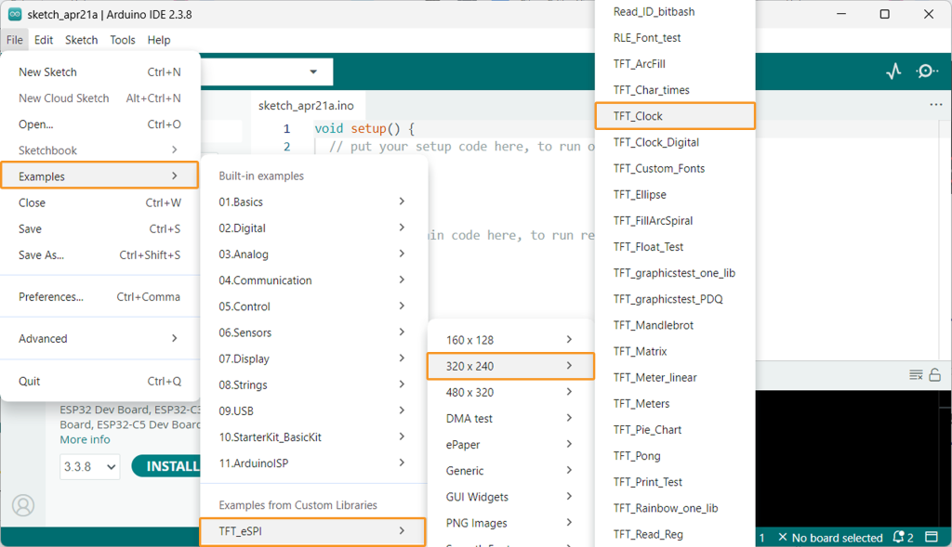Open the editor tab more options ellipsis
The height and width of the screenshot is (547, 952).
click(x=935, y=105)
